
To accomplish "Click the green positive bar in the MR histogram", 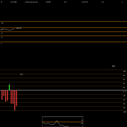I will click(x=9, y=87).
